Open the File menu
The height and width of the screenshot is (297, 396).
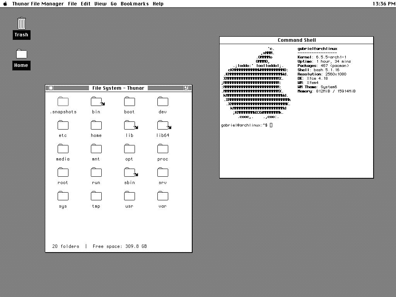[72, 4]
